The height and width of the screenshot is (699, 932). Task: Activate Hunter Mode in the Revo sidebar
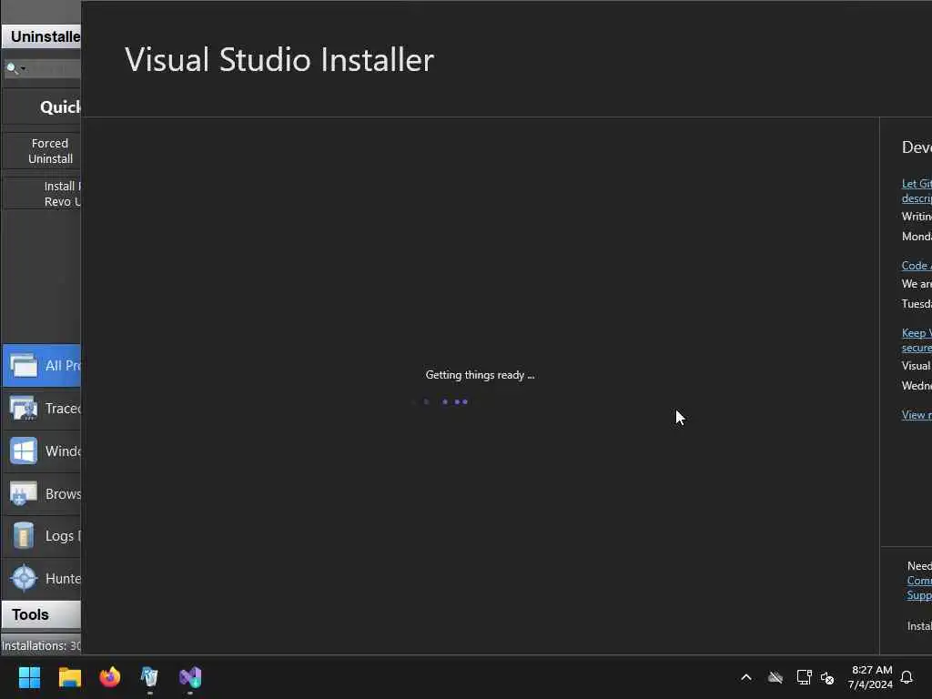(x=42, y=578)
